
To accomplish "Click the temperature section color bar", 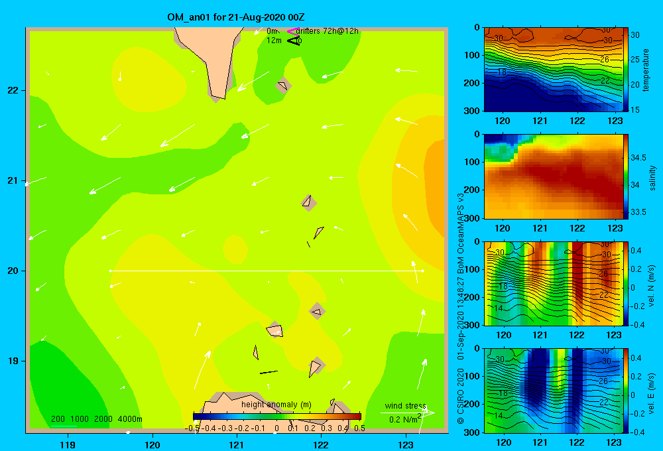I will 626,70.
